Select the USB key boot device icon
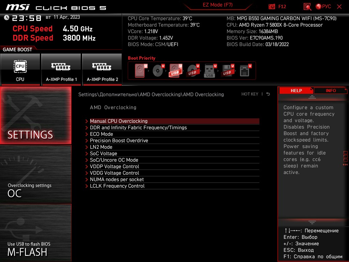This screenshot has height=262, width=349. (210, 70)
